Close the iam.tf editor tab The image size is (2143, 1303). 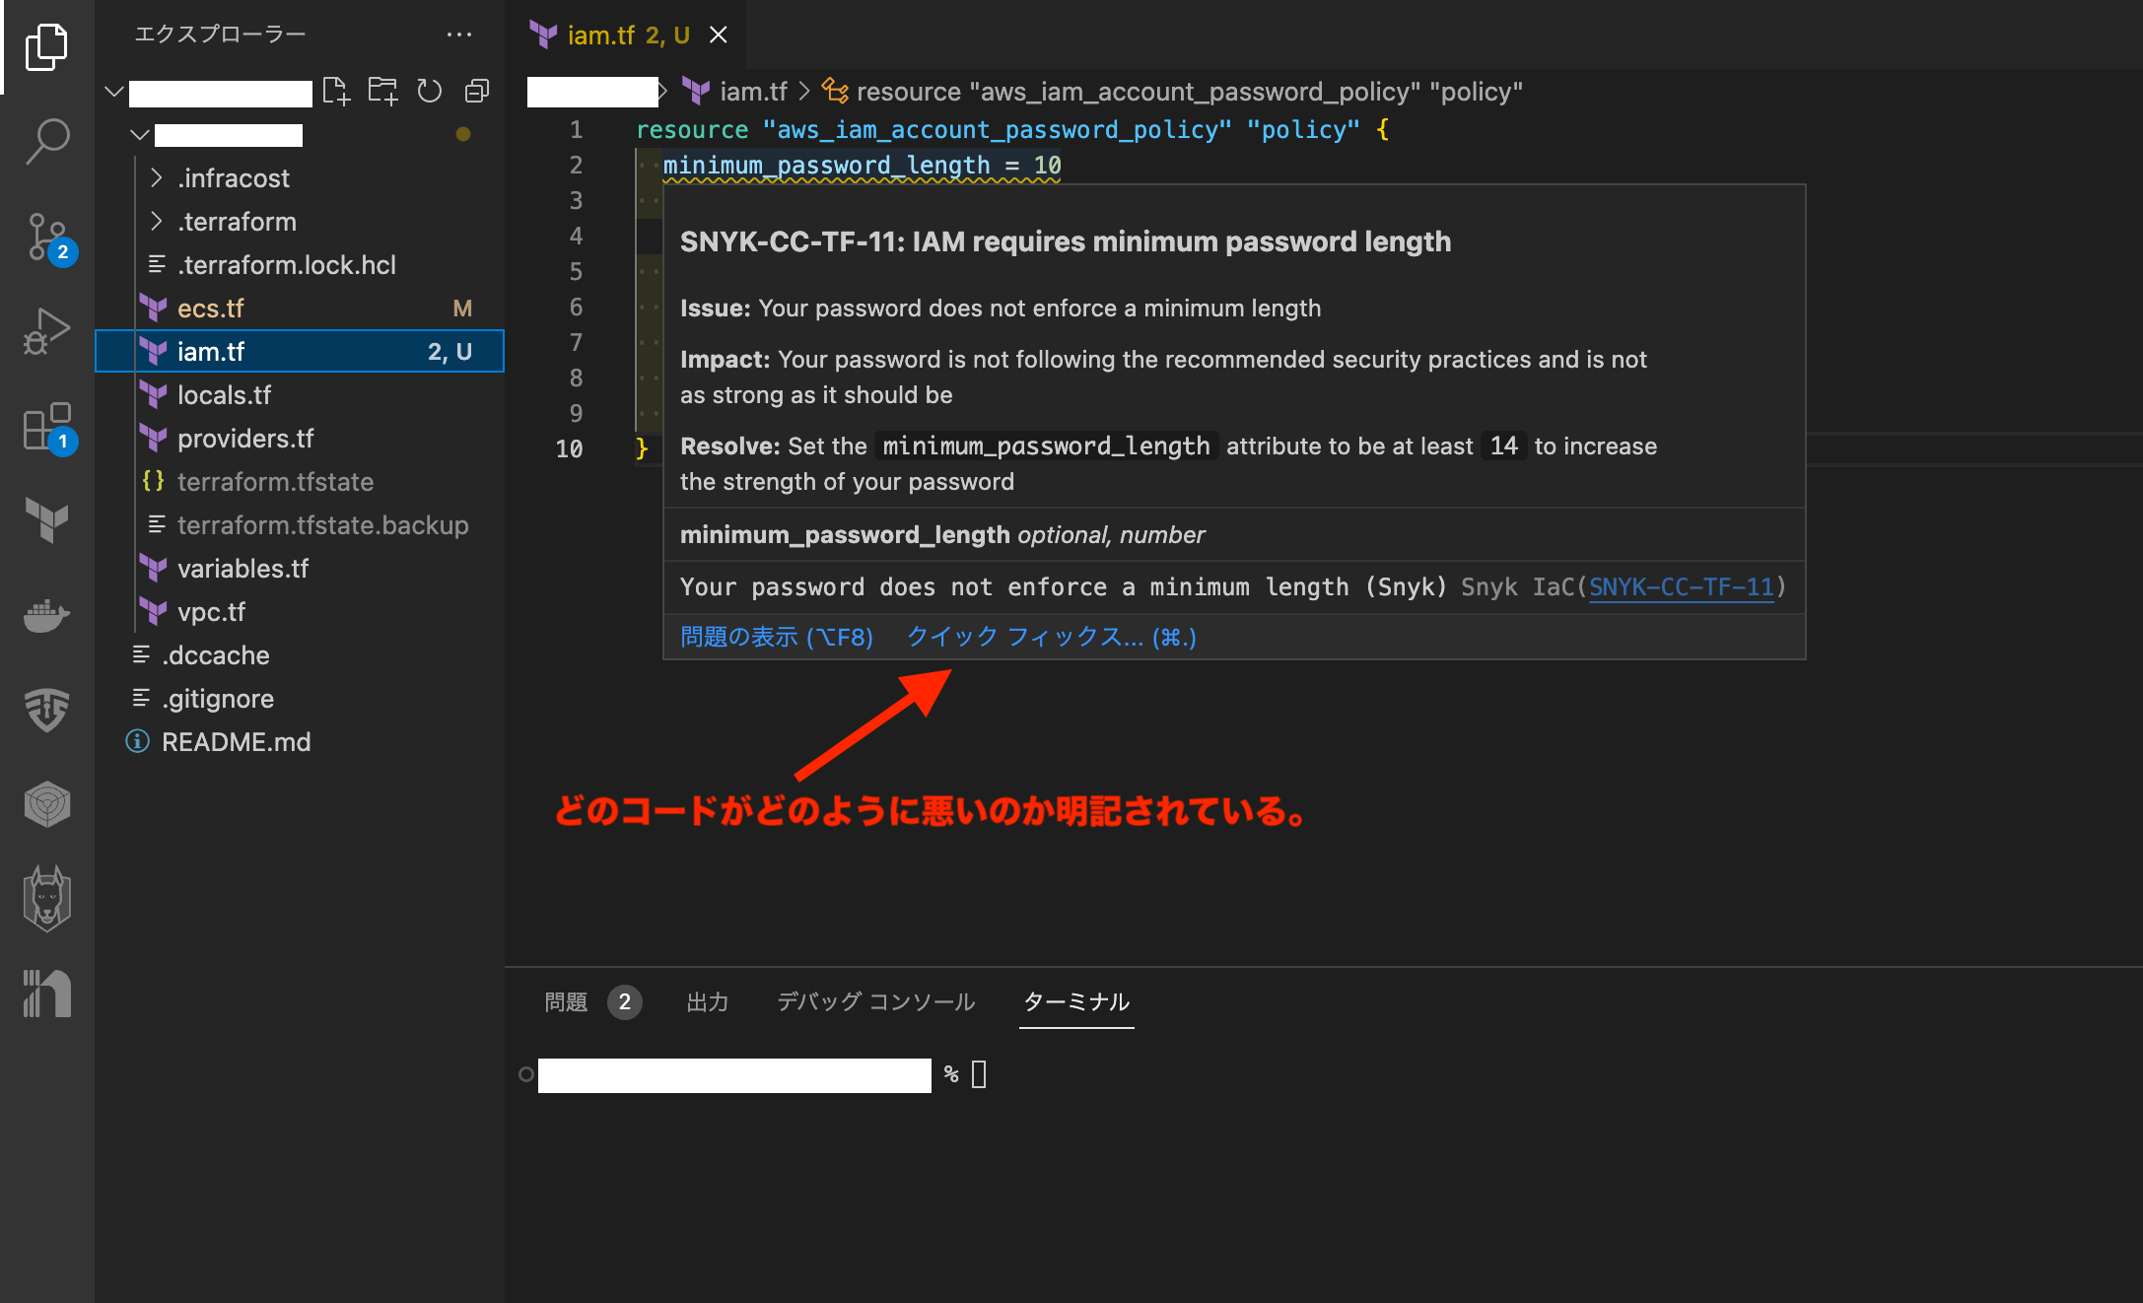point(719,34)
